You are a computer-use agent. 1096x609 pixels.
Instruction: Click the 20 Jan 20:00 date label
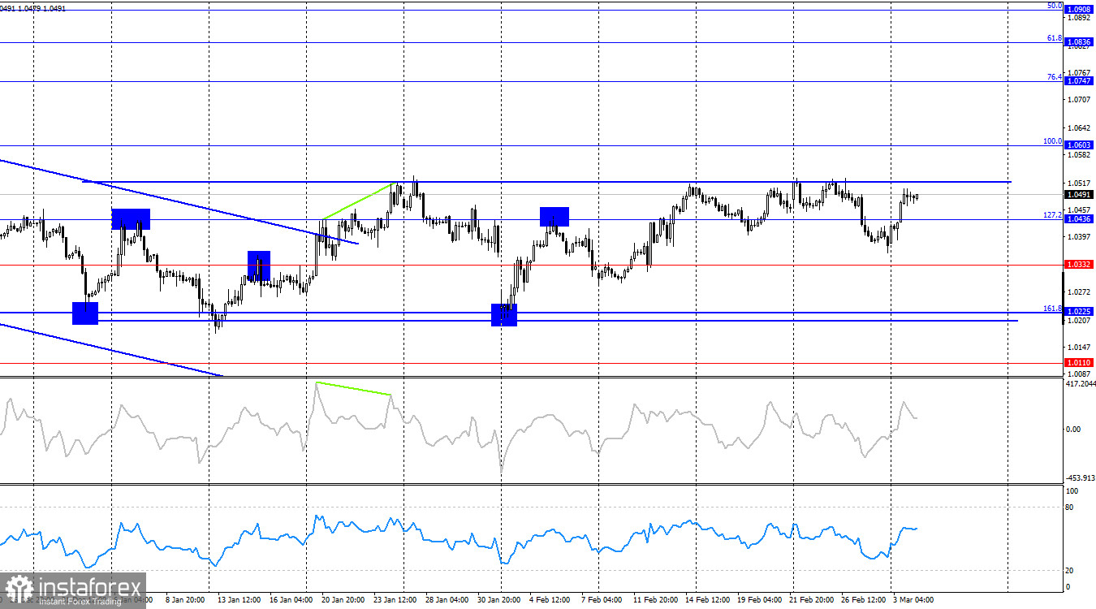(344, 601)
